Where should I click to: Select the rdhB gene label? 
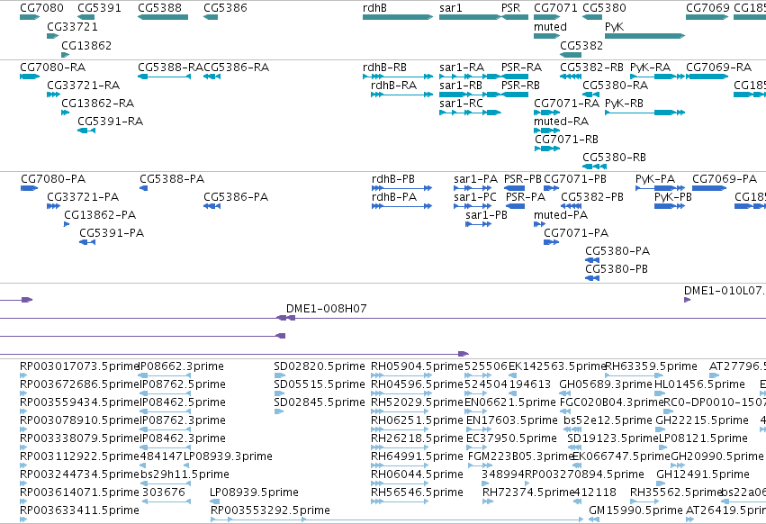click(374, 8)
